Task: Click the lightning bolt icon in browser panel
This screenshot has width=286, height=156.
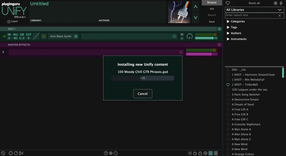Action: point(281,3)
